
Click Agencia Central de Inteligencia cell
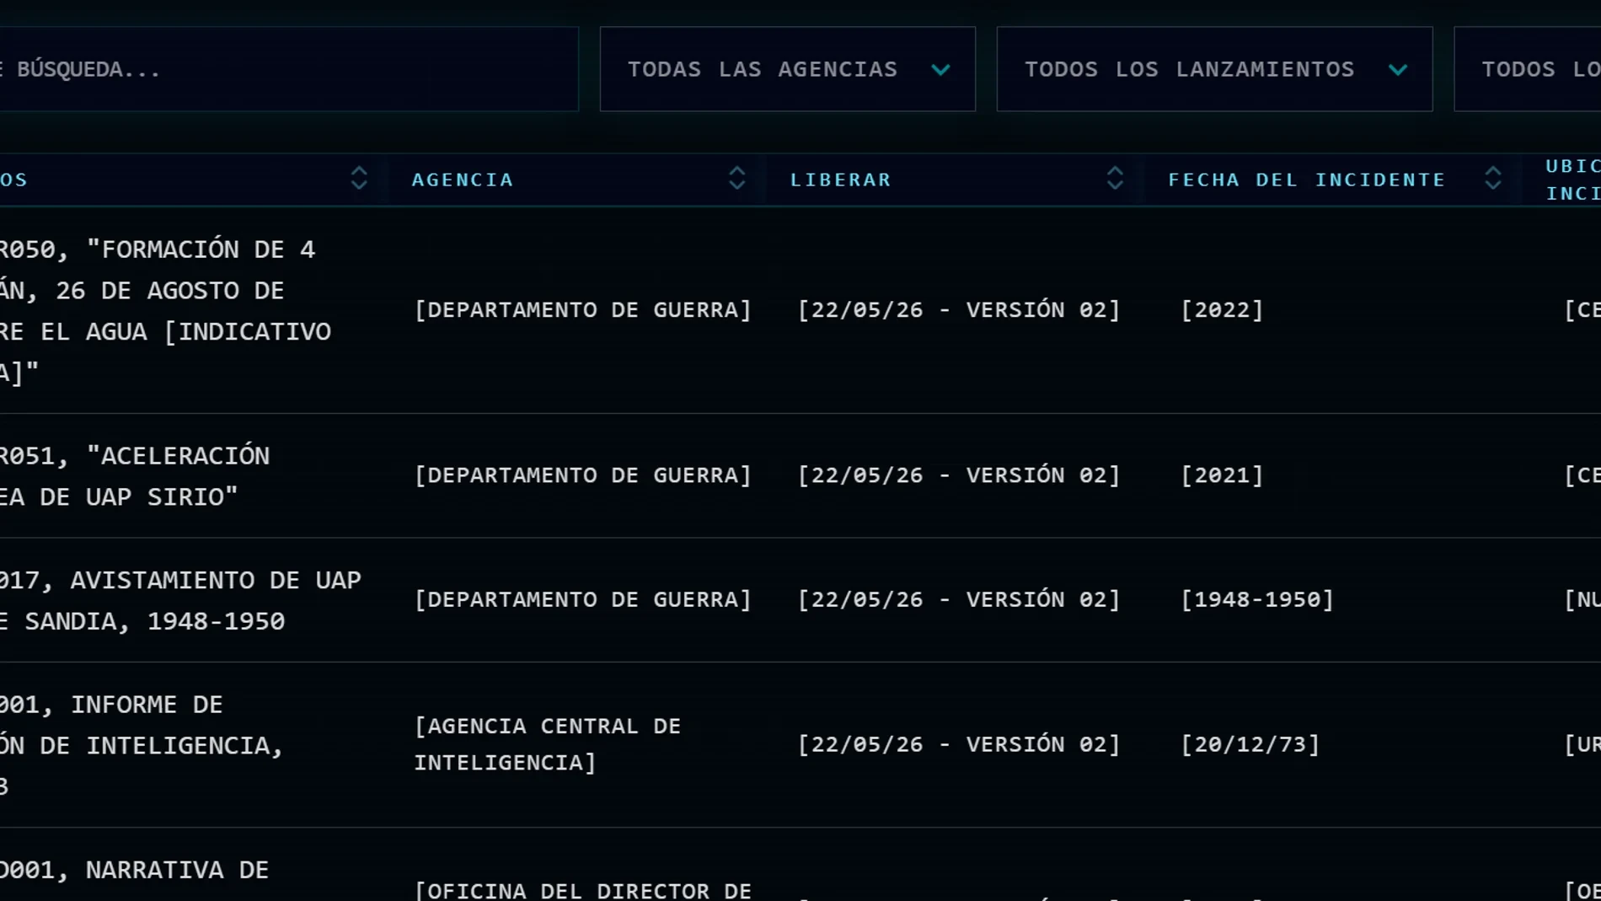point(548,744)
